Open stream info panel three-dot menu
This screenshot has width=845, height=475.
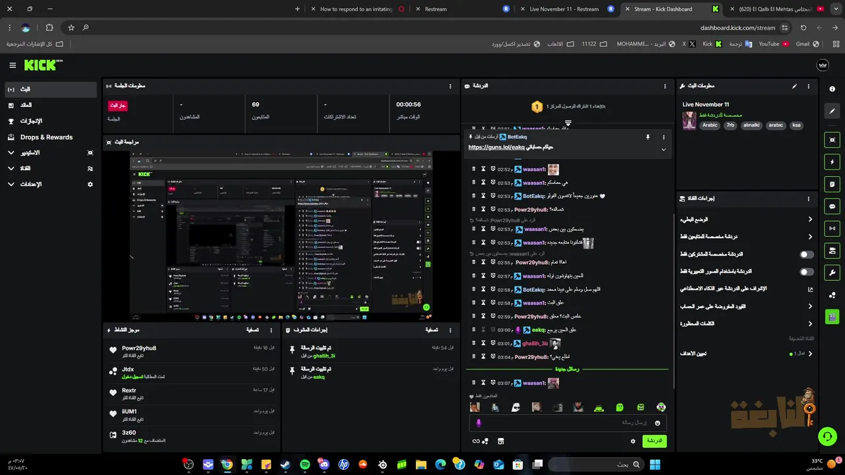tap(808, 86)
